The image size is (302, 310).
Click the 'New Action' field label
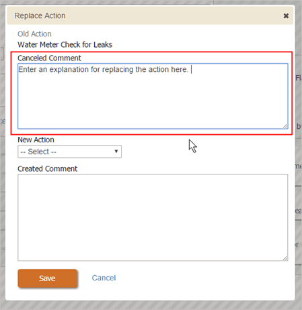tap(36, 140)
